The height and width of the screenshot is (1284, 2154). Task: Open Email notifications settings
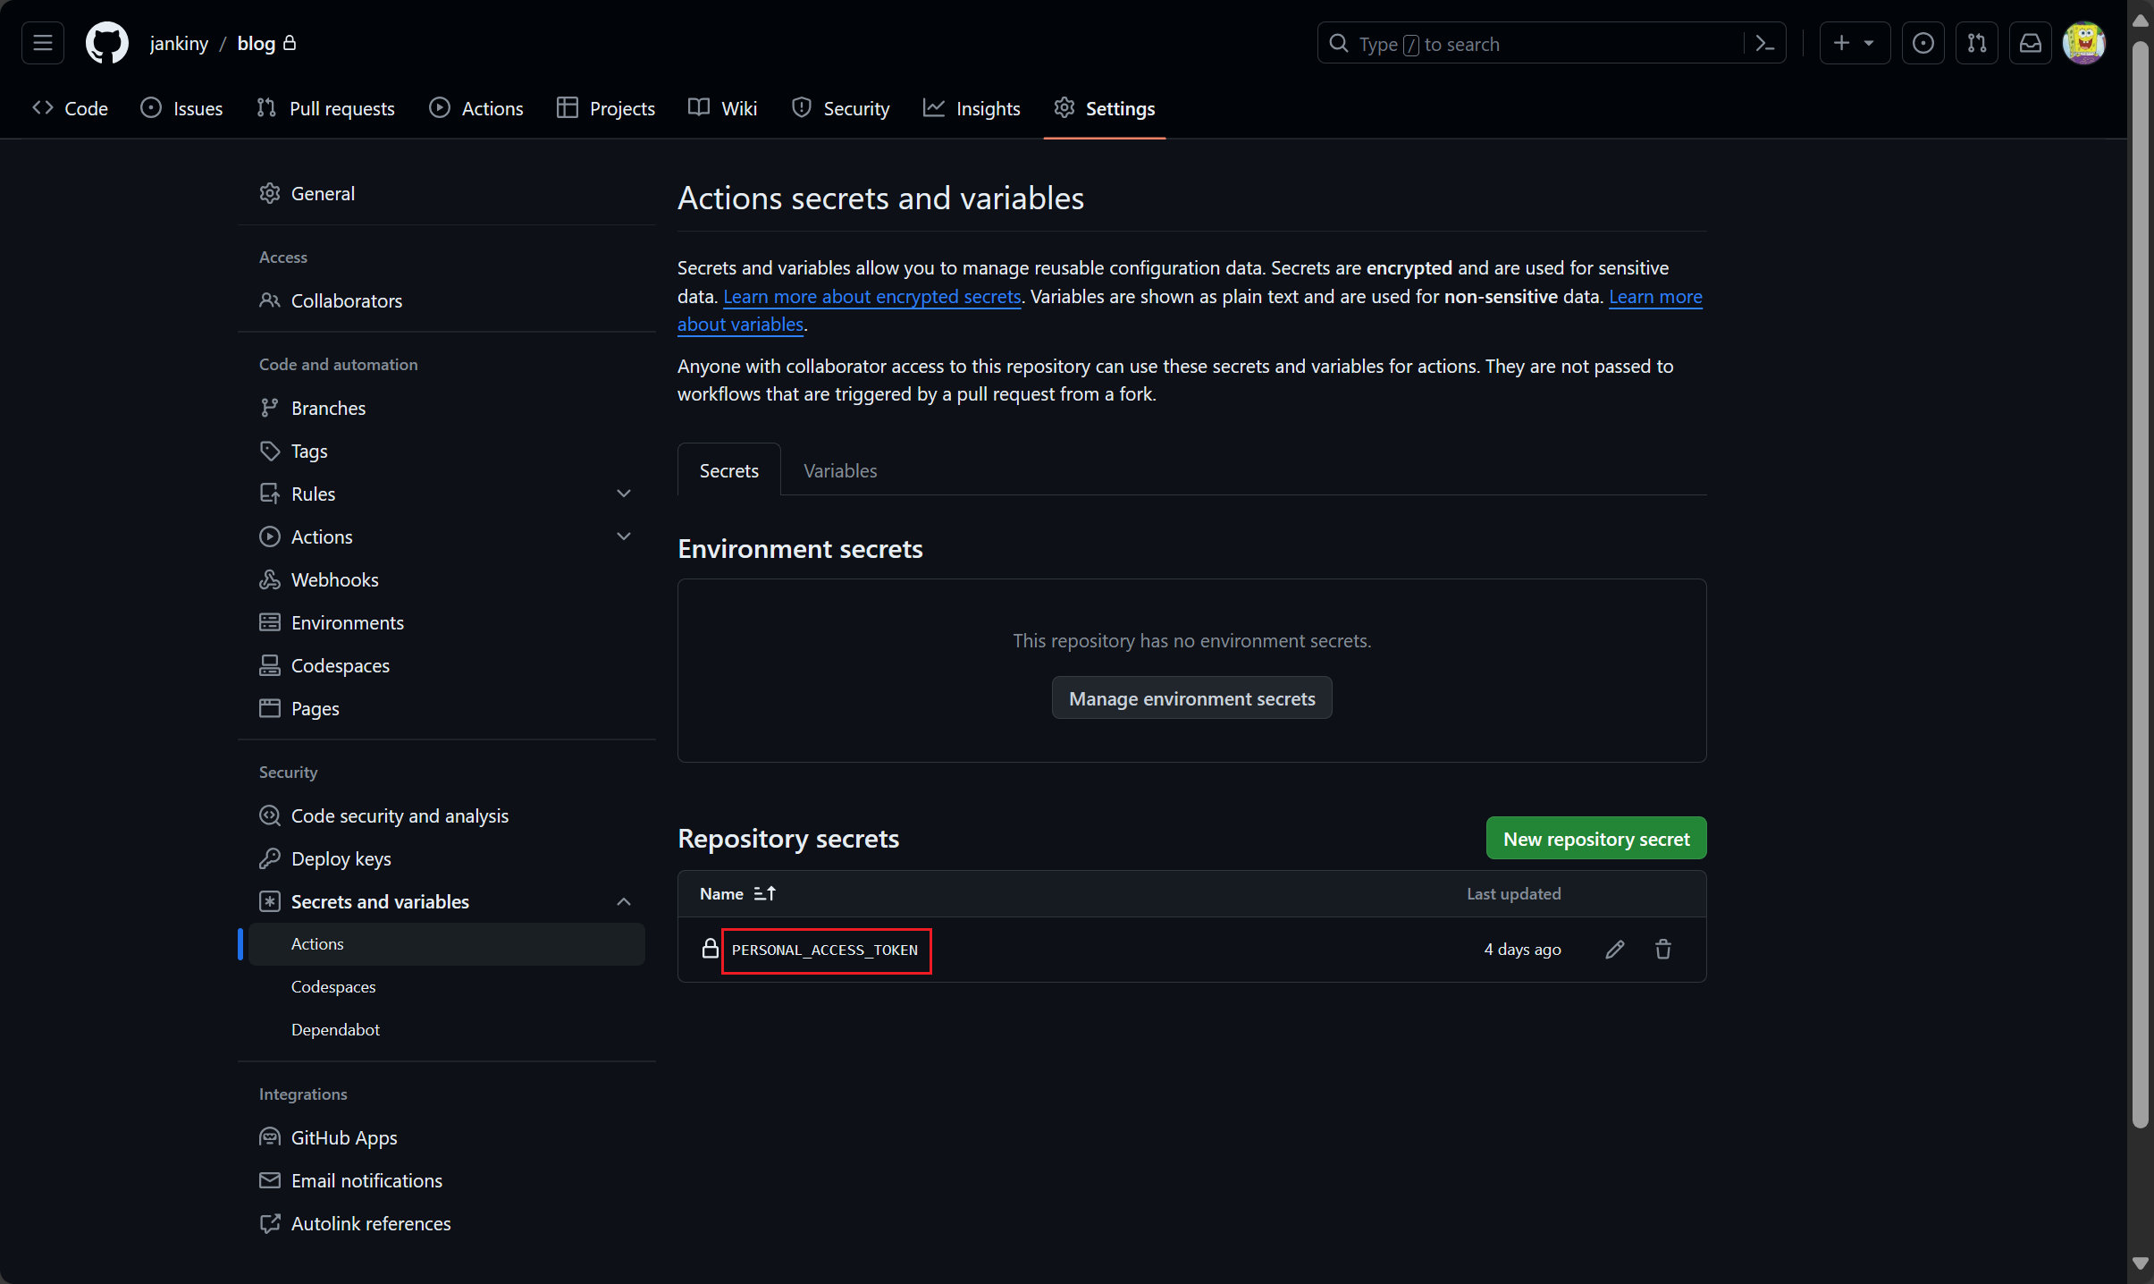point(447,1180)
